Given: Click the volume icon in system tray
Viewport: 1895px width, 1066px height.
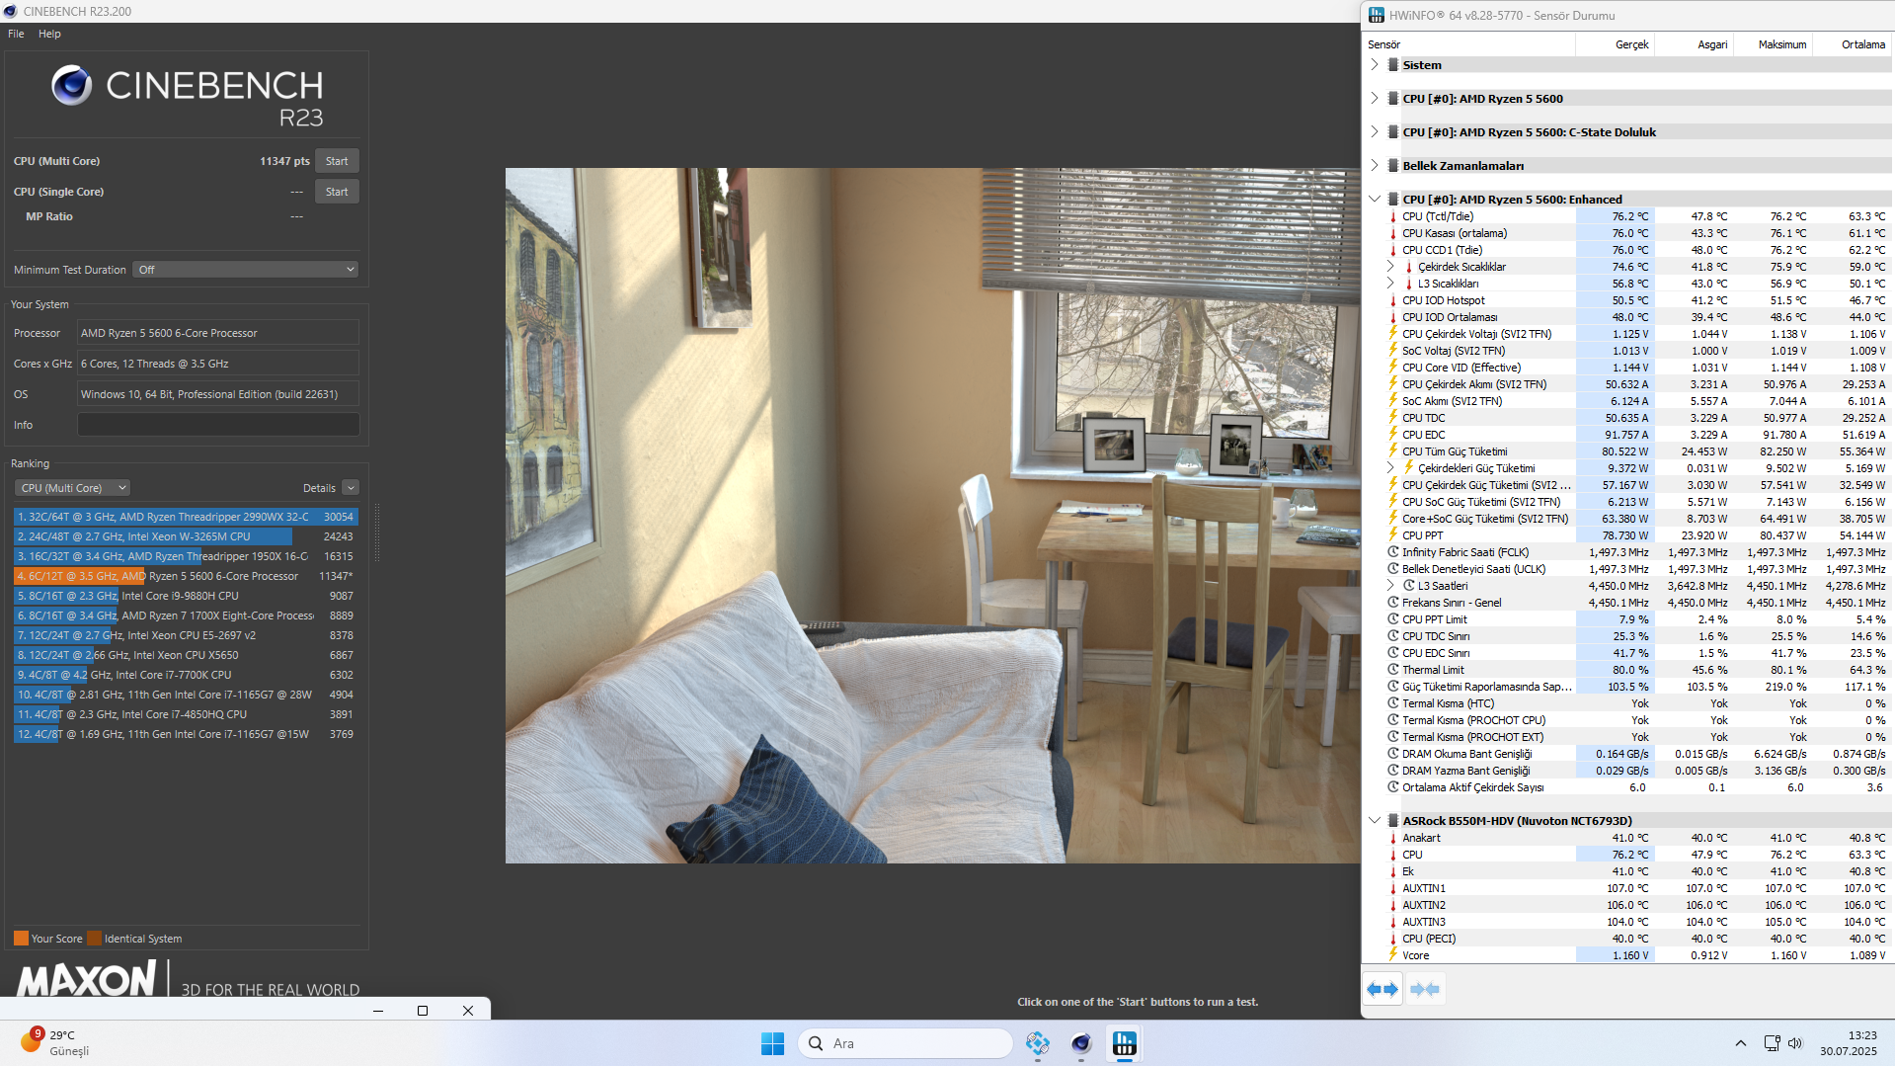Looking at the screenshot, I should 1795,1043.
